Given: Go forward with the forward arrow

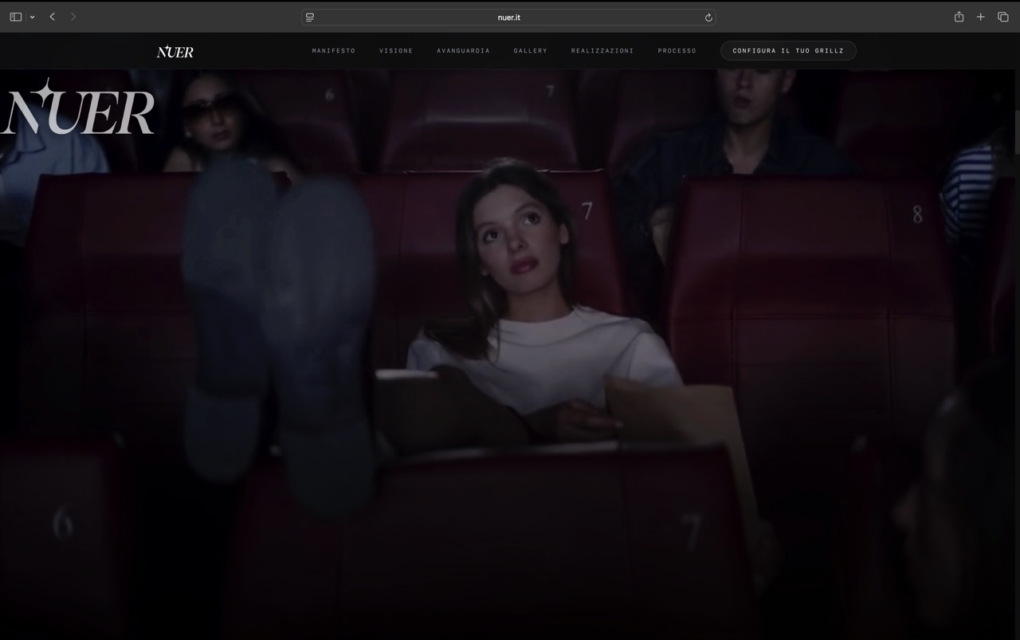Looking at the screenshot, I should click(73, 17).
